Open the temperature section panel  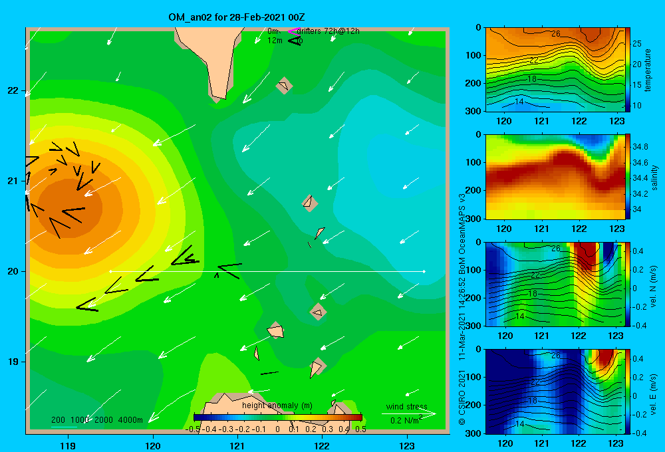[555, 70]
